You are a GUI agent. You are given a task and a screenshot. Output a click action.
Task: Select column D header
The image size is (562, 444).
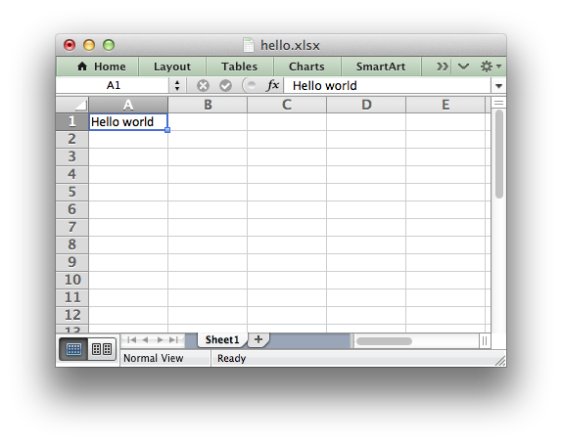tap(366, 105)
